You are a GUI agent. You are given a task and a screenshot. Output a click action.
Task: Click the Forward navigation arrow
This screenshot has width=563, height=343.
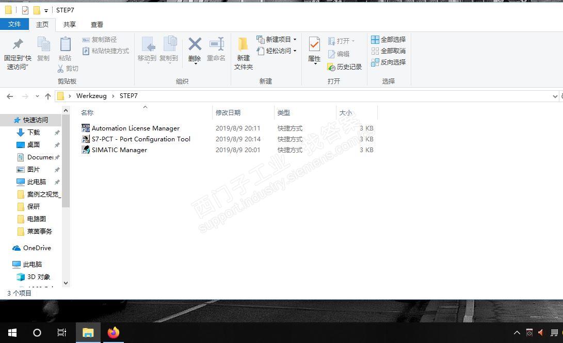pos(25,96)
